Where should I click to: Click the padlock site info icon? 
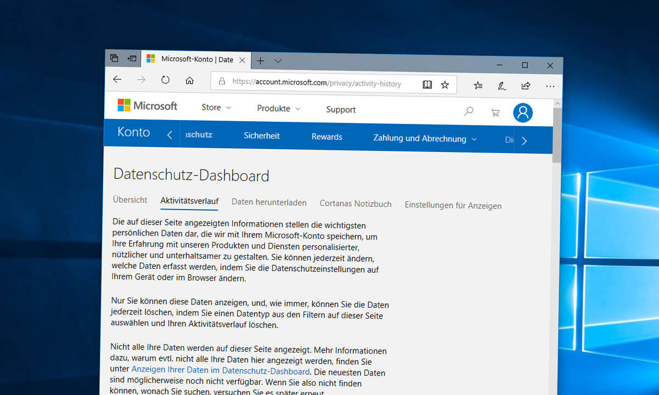[x=222, y=81]
